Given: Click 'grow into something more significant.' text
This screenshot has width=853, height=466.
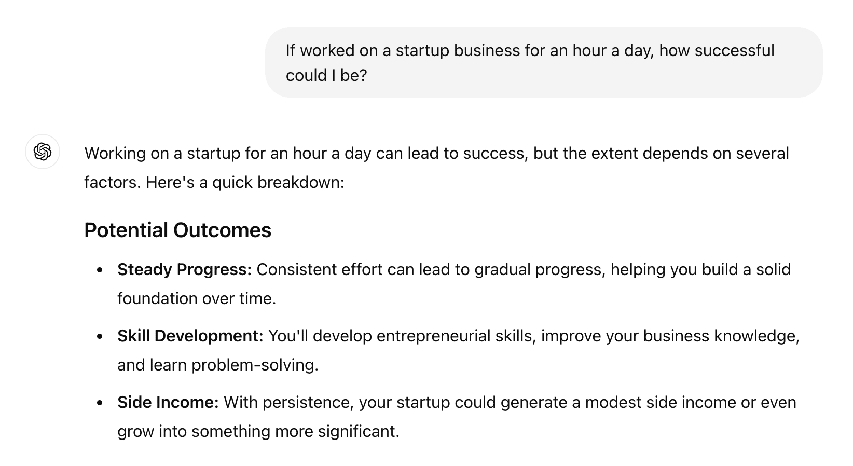Looking at the screenshot, I should tap(258, 432).
